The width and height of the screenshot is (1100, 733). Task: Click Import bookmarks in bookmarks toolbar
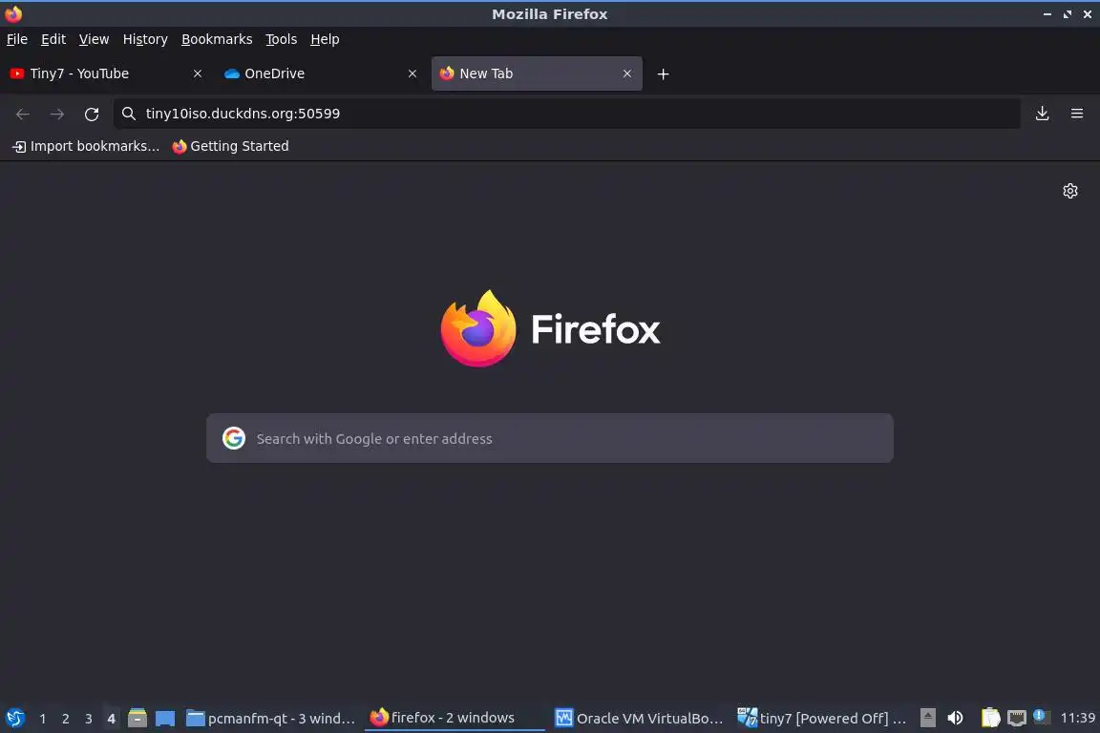pos(86,146)
